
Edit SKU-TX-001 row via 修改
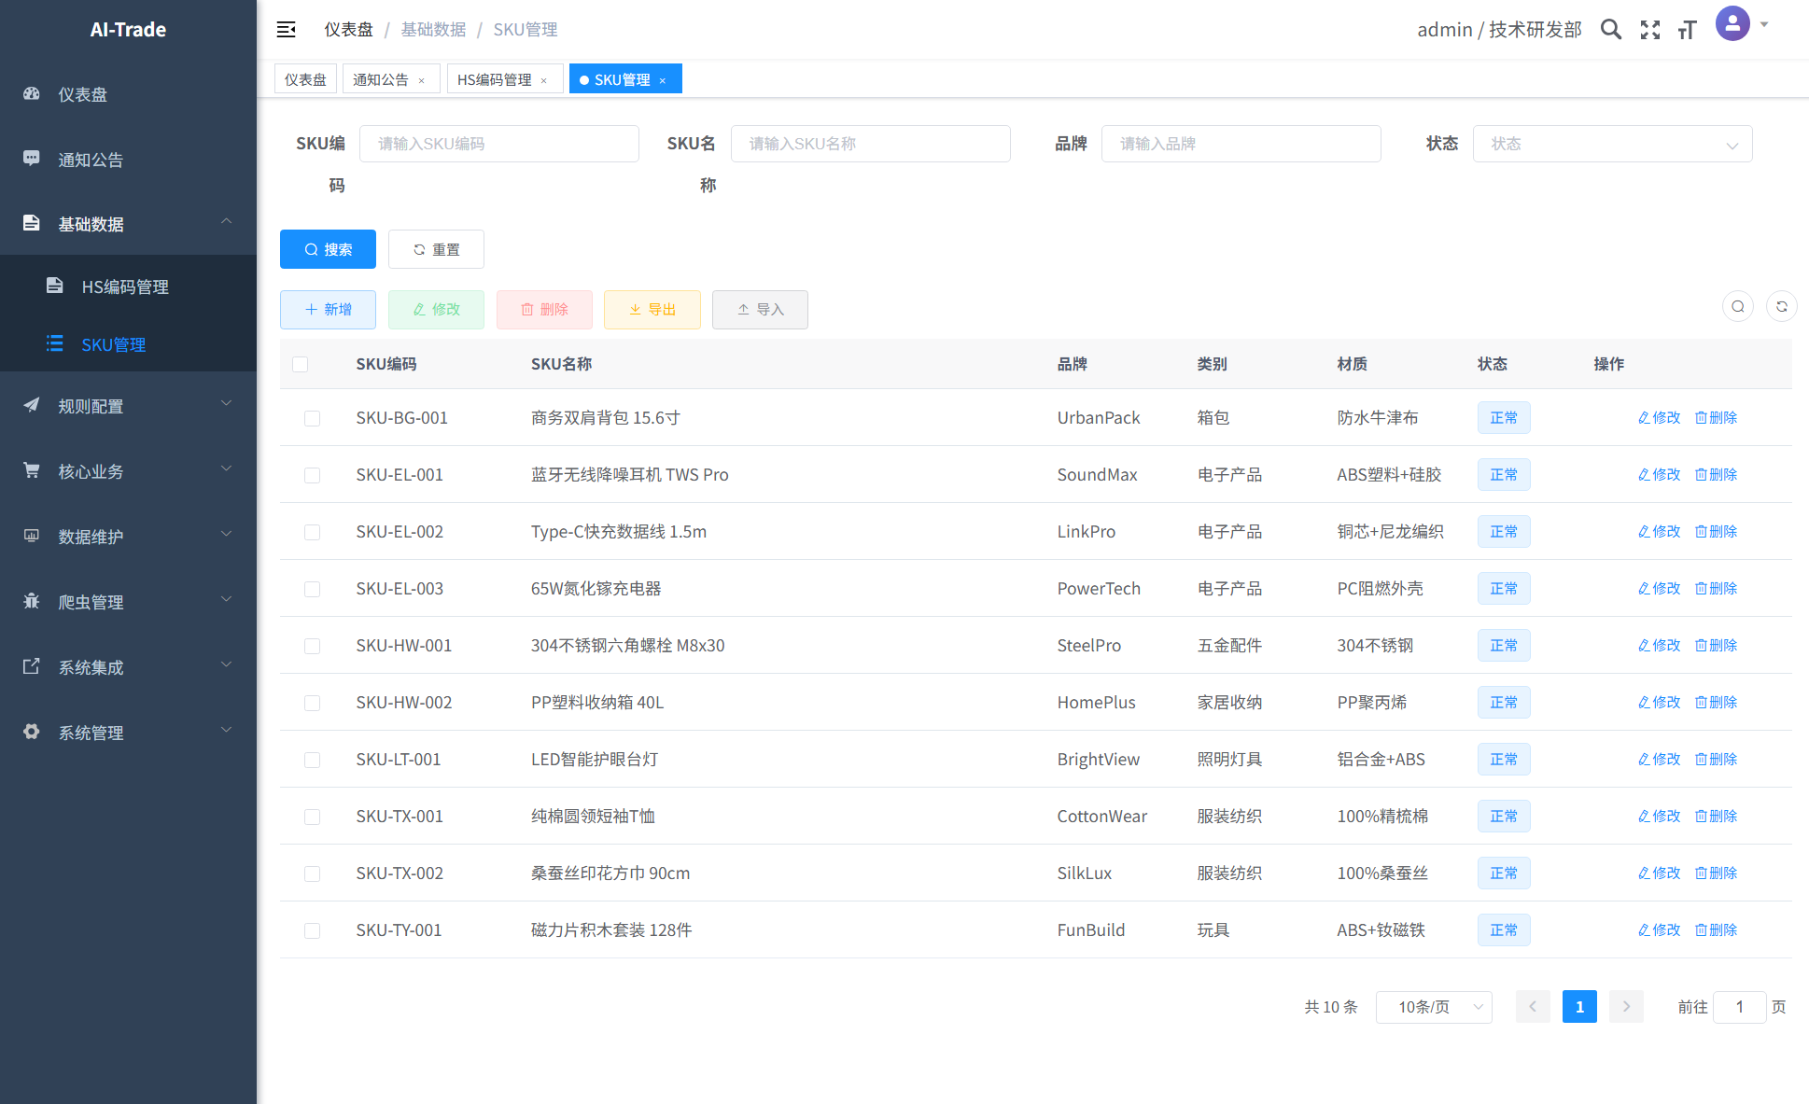click(x=1660, y=816)
